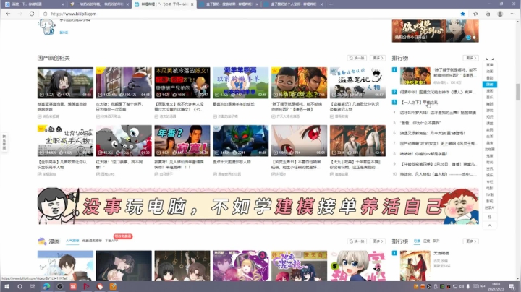Open the 盗墓笔记人物 video thumbnail

[357, 82]
